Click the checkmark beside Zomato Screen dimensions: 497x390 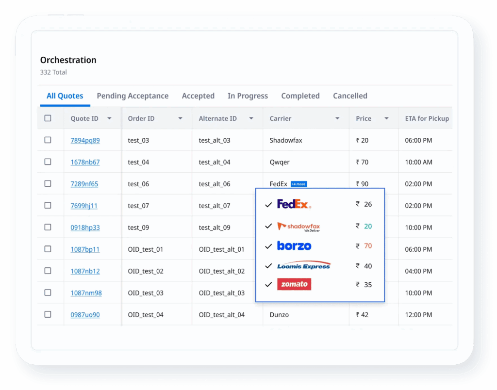pyautogui.click(x=268, y=284)
